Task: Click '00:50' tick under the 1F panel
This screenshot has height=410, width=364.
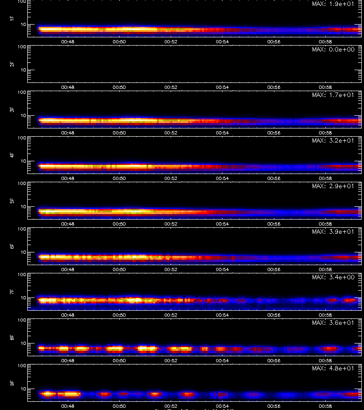Action: coord(119,42)
